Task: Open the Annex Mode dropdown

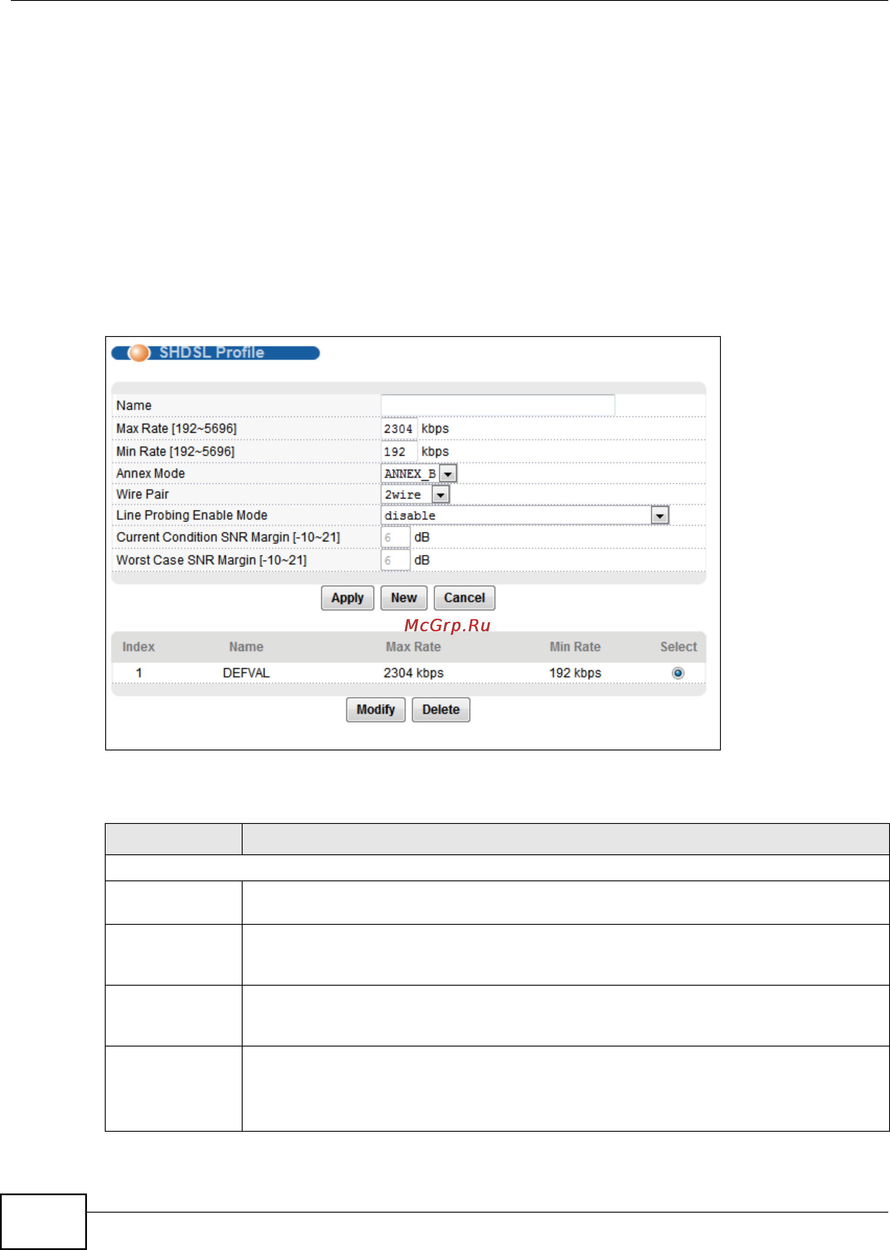Action: point(448,473)
